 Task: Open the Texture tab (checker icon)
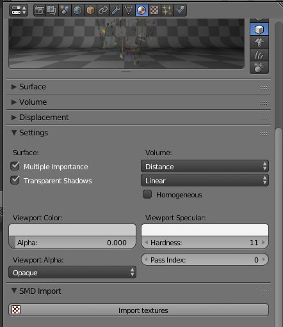click(154, 10)
